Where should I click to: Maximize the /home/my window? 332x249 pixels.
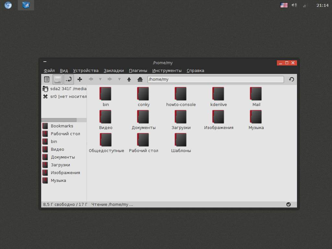pos(287,63)
